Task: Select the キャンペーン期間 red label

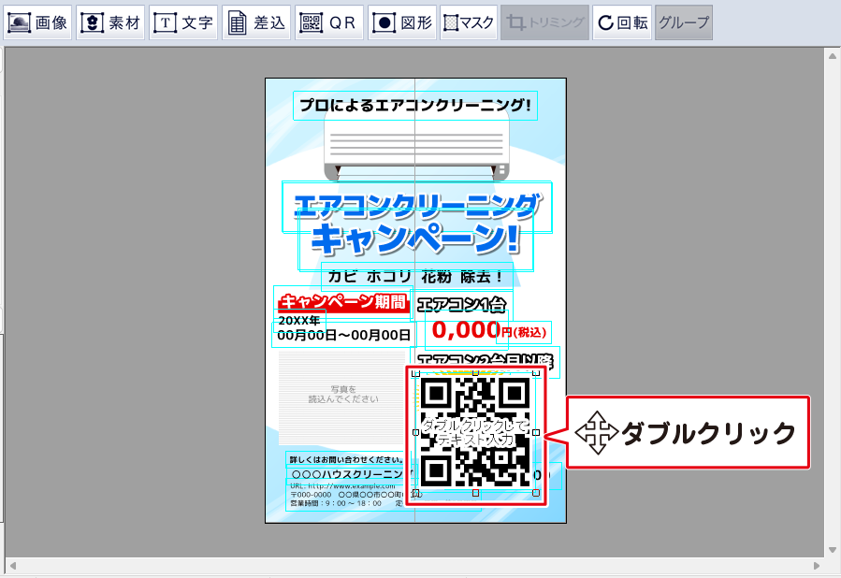Action: point(342,302)
